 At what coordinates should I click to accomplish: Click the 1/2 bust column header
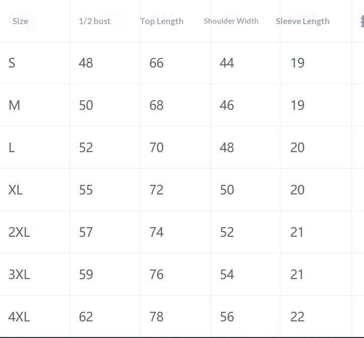95,21
